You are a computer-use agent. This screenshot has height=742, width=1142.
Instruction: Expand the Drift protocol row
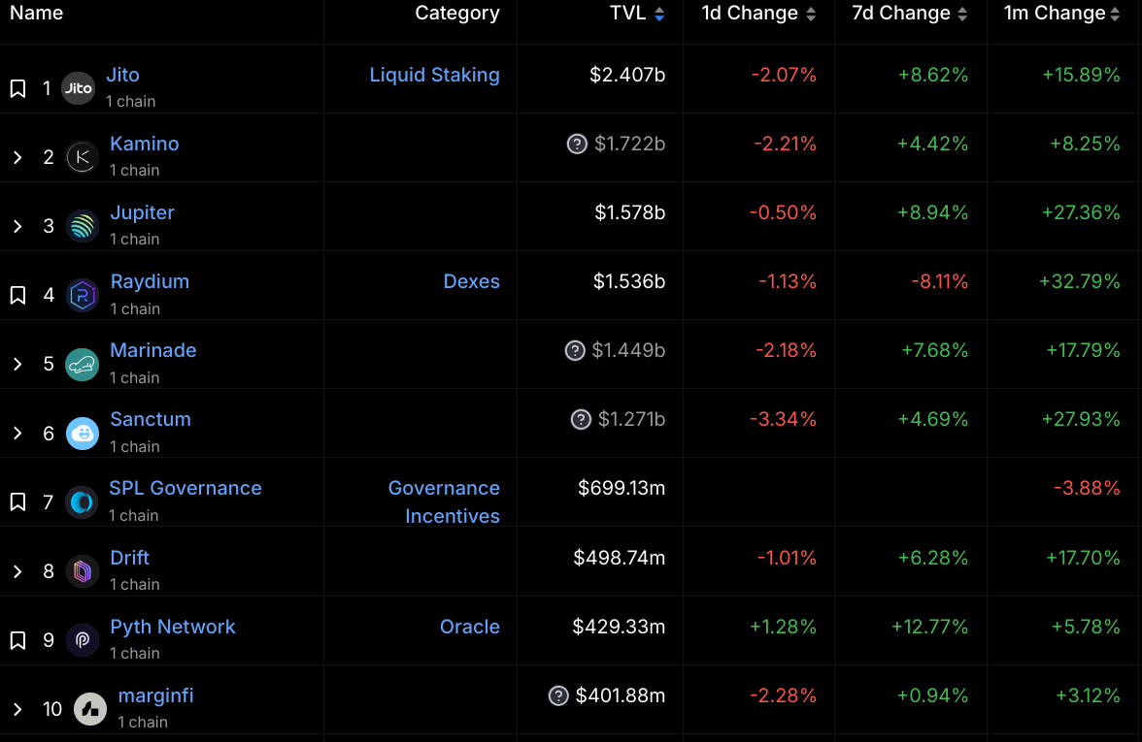pos(17,571)
